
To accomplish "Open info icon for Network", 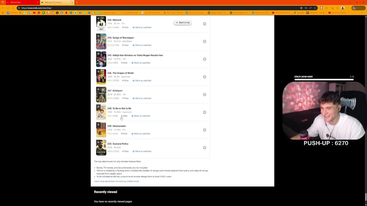I will tap(204, 24).
